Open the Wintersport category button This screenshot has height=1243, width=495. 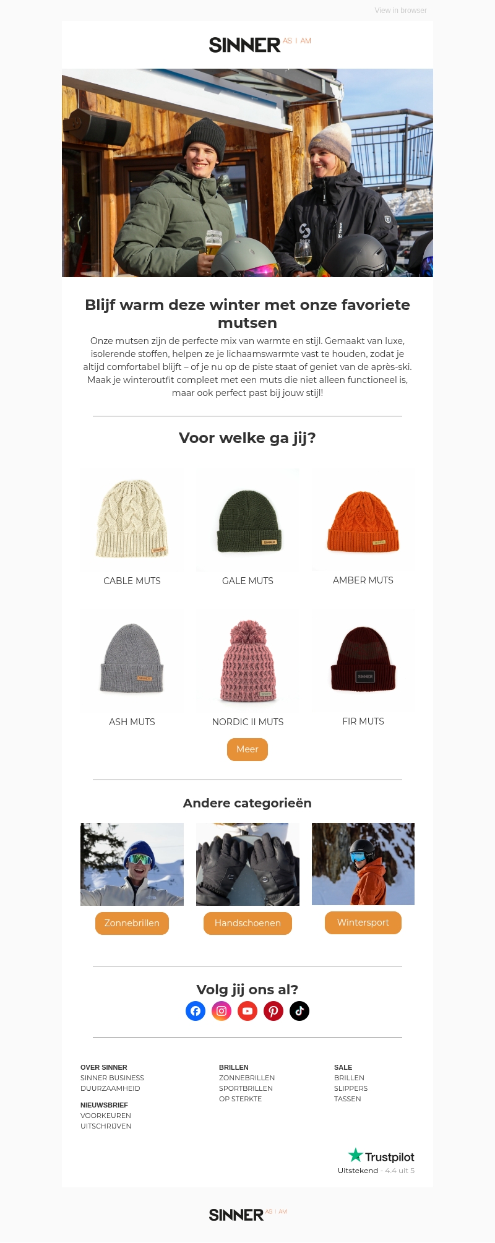coord(363,923)
